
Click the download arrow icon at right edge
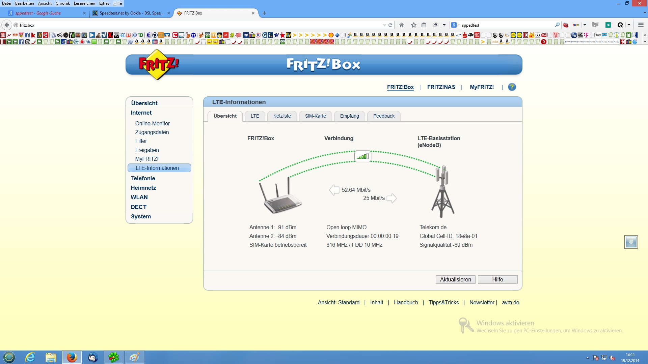tap(630, 242)
